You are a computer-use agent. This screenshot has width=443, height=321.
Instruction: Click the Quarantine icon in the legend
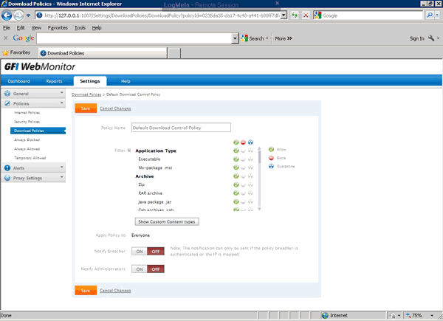pos(271,166)
